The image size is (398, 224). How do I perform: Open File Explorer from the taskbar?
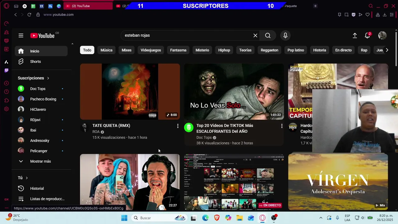coord(239,218)
